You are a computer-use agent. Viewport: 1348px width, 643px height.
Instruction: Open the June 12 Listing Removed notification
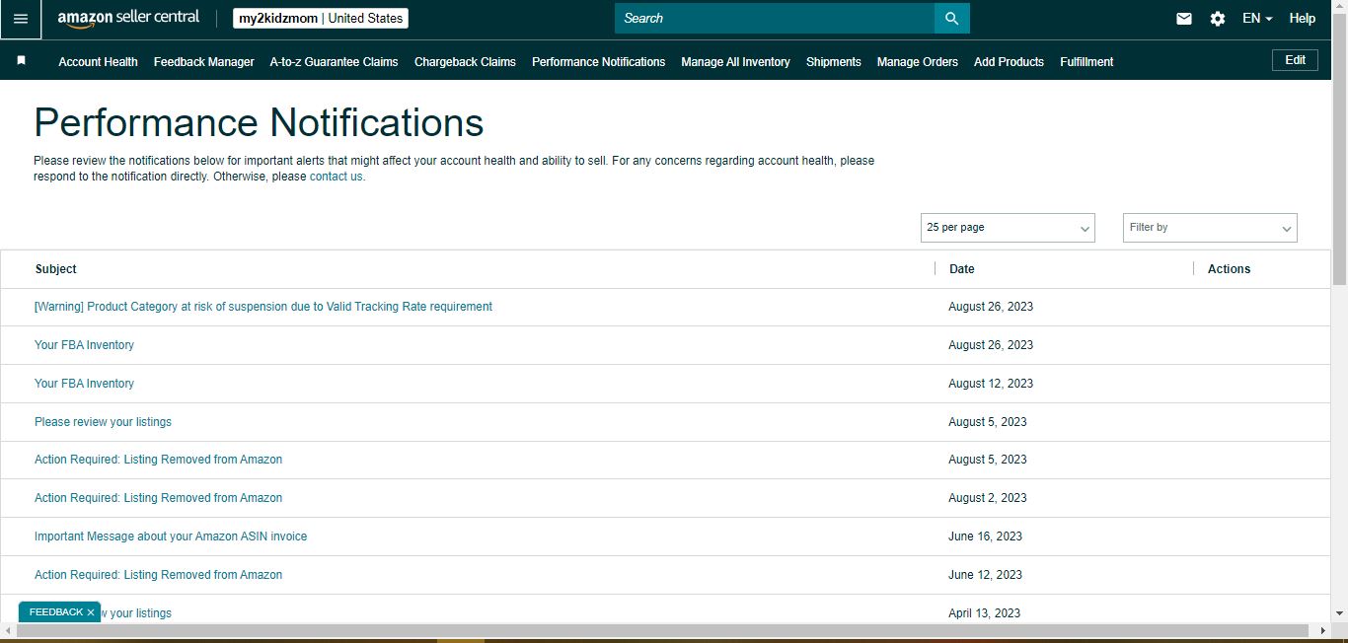tap(158, 575)
